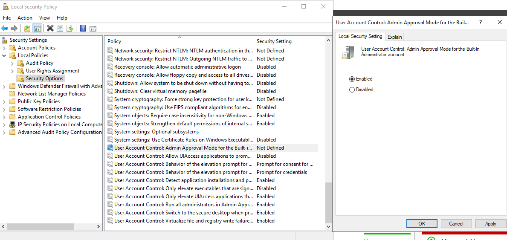Screen dimensions: 507x240
Task: Click icon beside System settings: Optional subsystems
Action: (110, 132)
